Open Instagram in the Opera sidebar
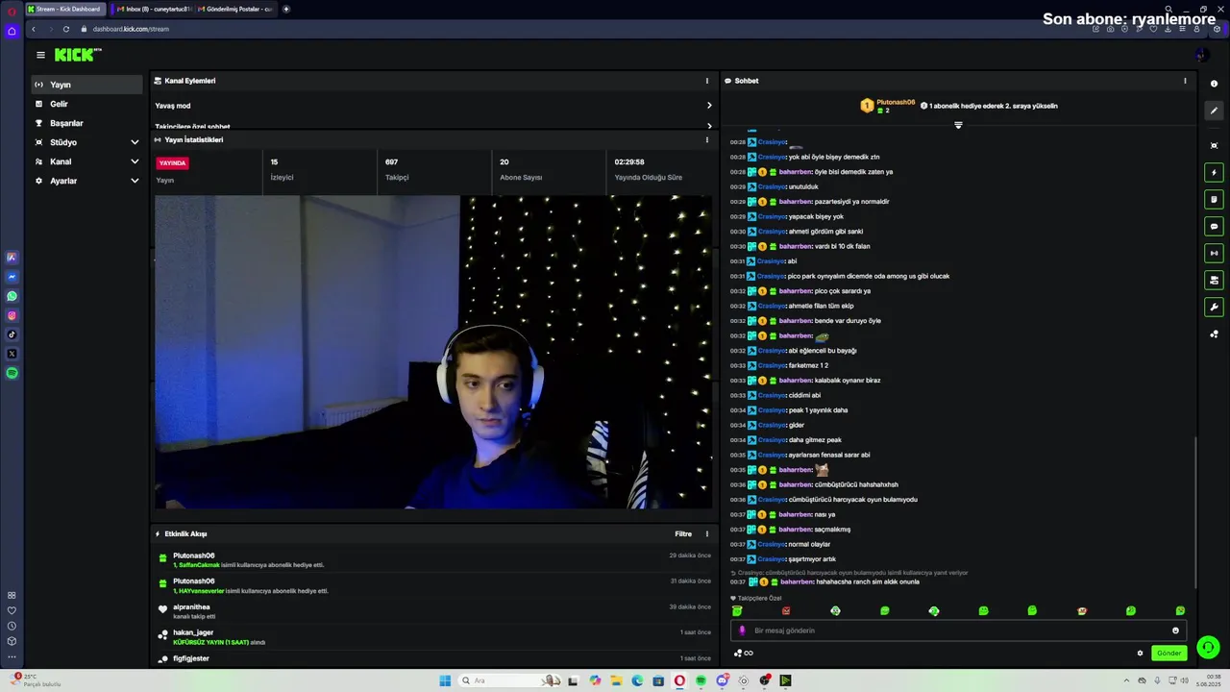The height and width of the screenshot is (692, 1230). [12, 315]
